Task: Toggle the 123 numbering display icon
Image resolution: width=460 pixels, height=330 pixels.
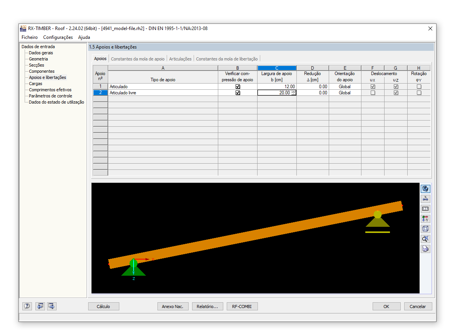Action: 425,209
